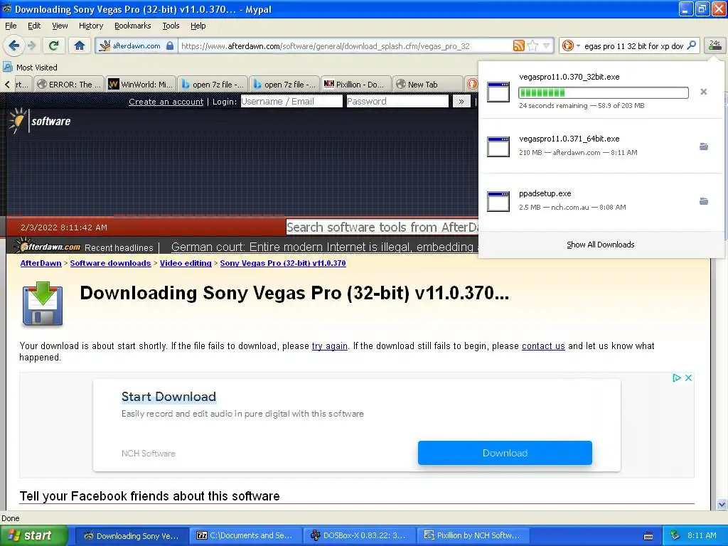Image resolution: width=728 pixels, height=546 pixels.
Task: Click the vegaspro11.0.371_64bit.exe file icon
Action: pyautogui.click(x=498, y=146)
